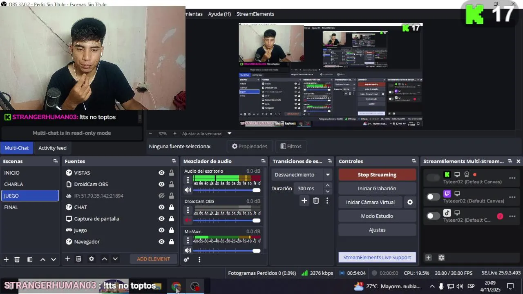Open source properties gear in Fuentes toolbar

click(x=92, y=259)
